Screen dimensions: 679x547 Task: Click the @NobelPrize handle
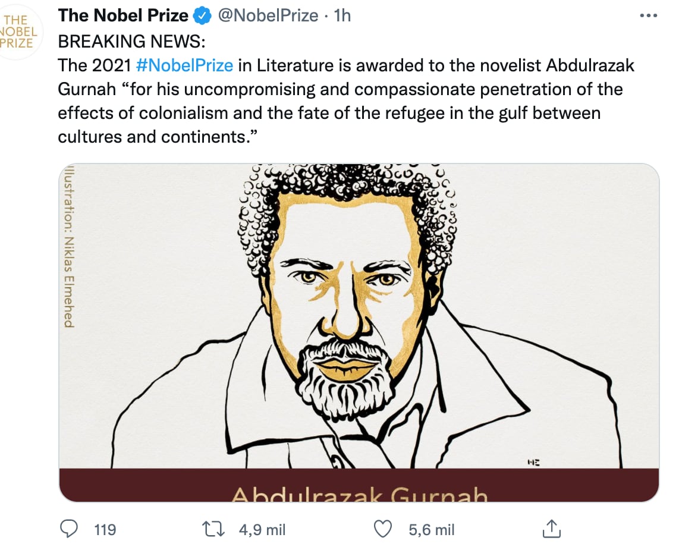(268, 16)
